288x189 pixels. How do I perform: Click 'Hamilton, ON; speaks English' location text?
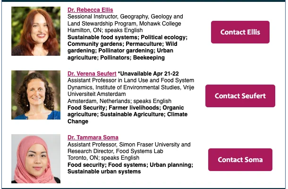point(105,30)
